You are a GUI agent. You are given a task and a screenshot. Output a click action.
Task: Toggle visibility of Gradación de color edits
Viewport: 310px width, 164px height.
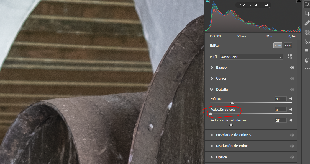click(x=292, y=146)
